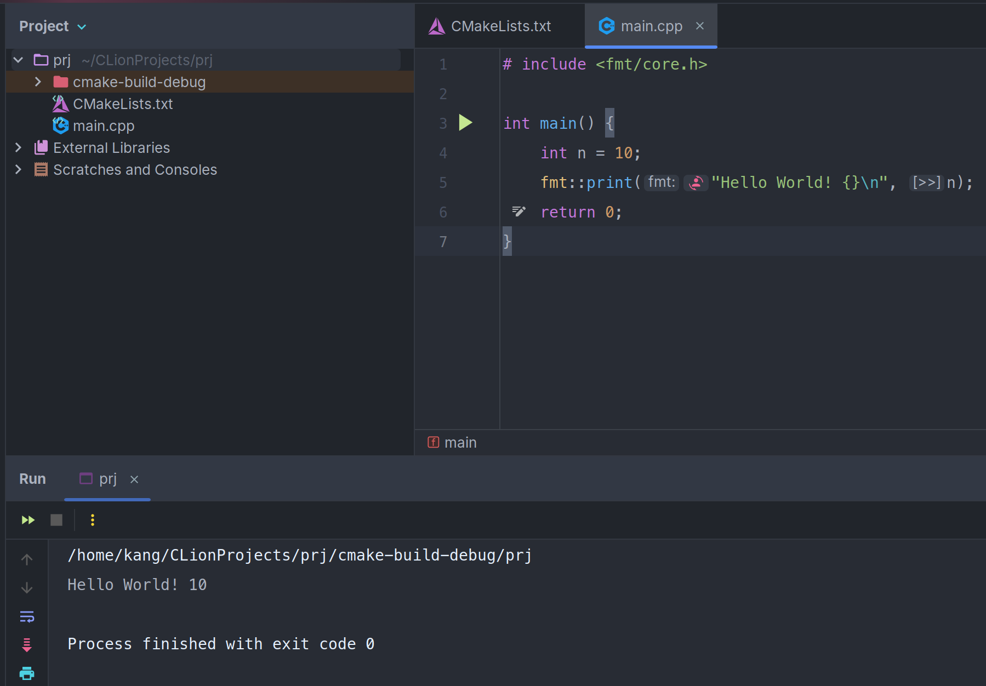The height and width of the screenshot is (686, 986).
Task: Click the 'return 0;' statement
Action: coord(582,212)
